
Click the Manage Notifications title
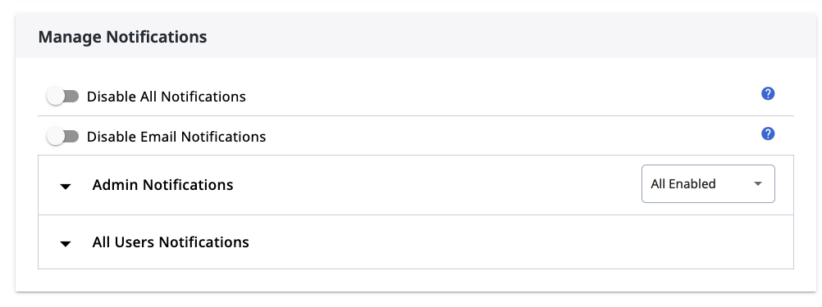coord(123,37)
